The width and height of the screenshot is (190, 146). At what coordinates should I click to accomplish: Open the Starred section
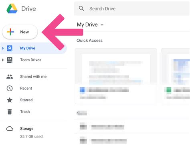click(x=26, y=100)
